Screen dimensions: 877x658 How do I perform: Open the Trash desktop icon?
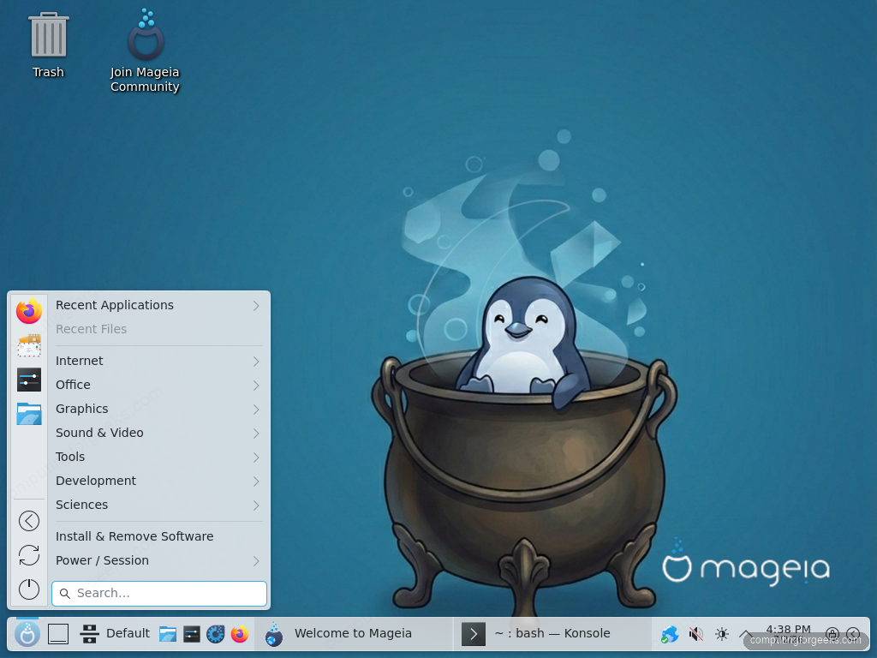(48, 45)
